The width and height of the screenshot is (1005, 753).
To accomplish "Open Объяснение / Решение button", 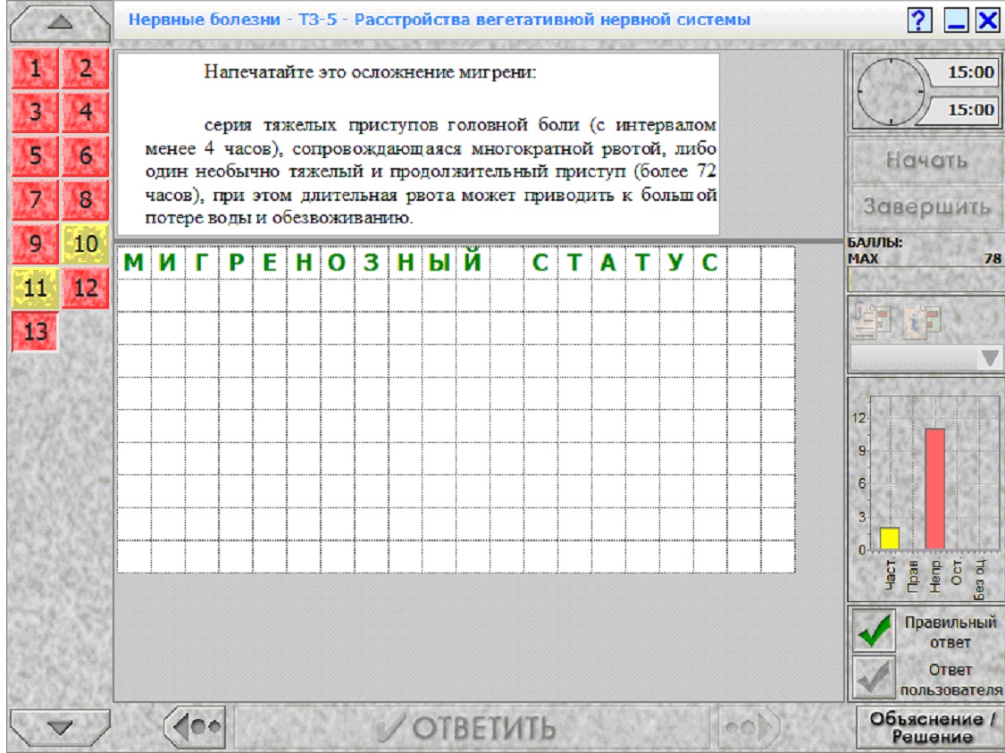I will tap(930, 727).
